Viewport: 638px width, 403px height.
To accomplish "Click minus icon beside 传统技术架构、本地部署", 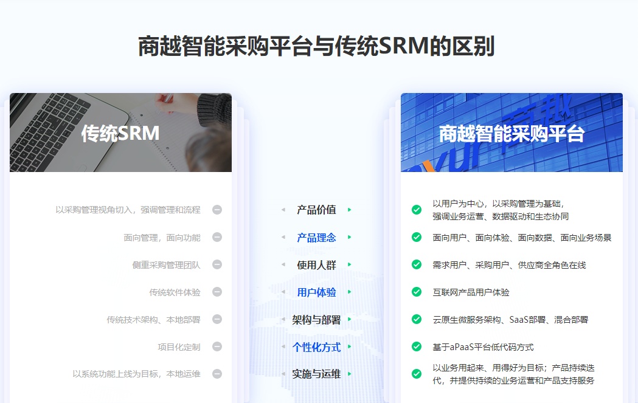I will (217, 319).
